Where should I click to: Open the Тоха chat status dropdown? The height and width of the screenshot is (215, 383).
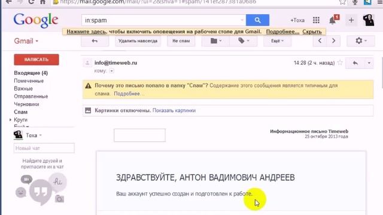pos(40,136)
